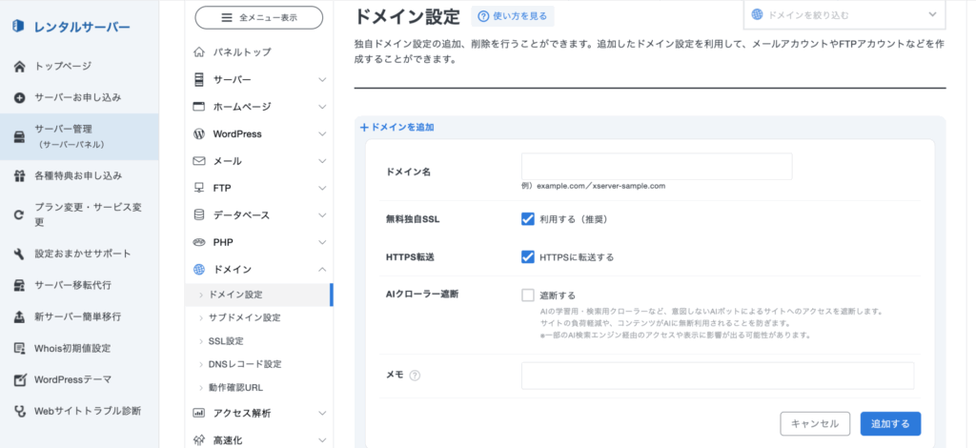Viewport: 976px width, 448px height.
Task: Open the 使い方を見る help link
Action: (513, 16)
